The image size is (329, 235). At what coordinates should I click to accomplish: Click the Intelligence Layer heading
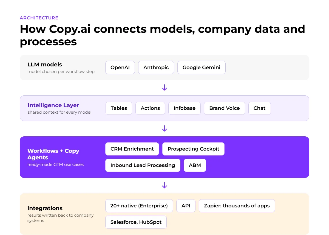point(53,105)
